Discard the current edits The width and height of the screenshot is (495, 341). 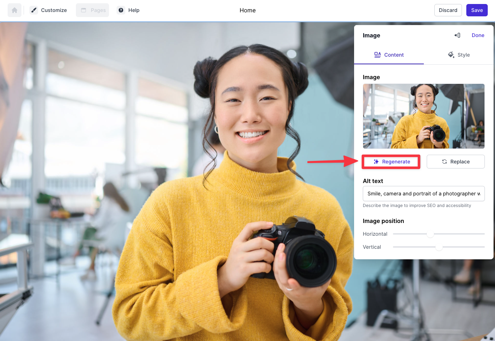(448, 10)
